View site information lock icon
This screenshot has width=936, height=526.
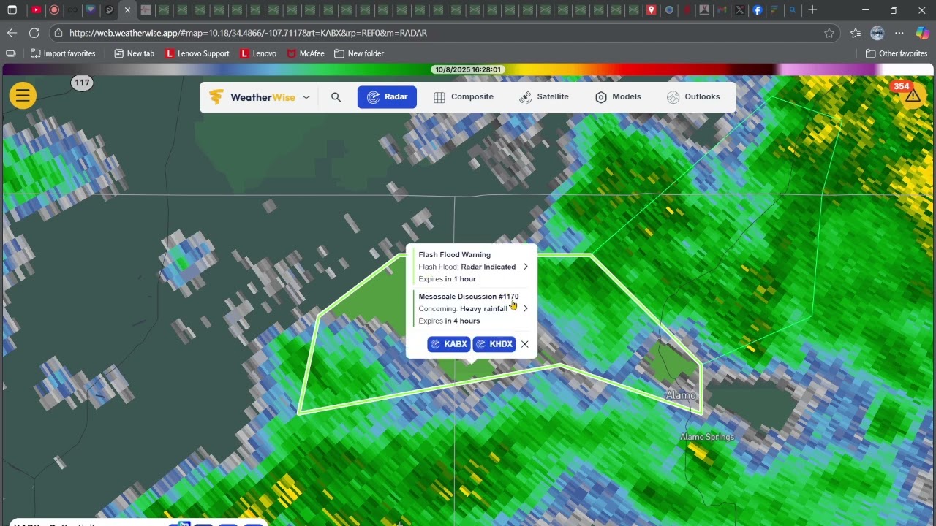pos(59,33)
